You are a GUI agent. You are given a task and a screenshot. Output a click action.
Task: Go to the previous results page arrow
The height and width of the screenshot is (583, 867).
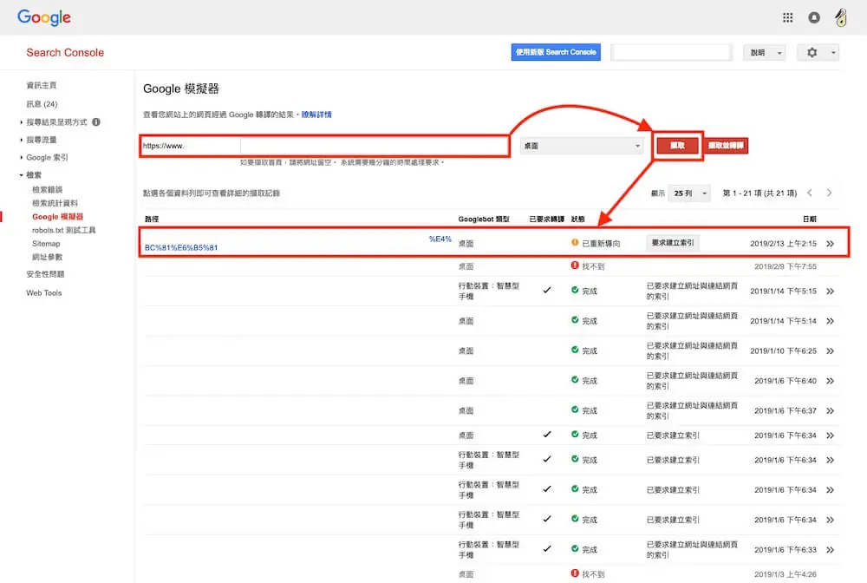(x=810, y=193)
